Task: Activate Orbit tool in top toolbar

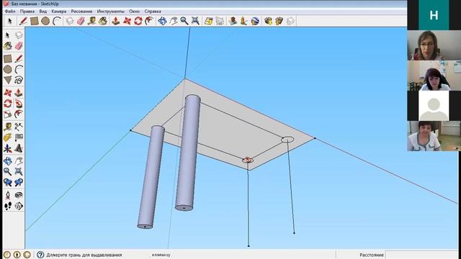Action: [162, 21]
